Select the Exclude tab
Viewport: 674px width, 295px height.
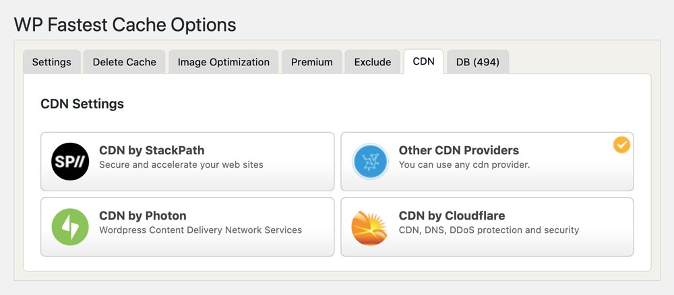click(x=372, y=62)
